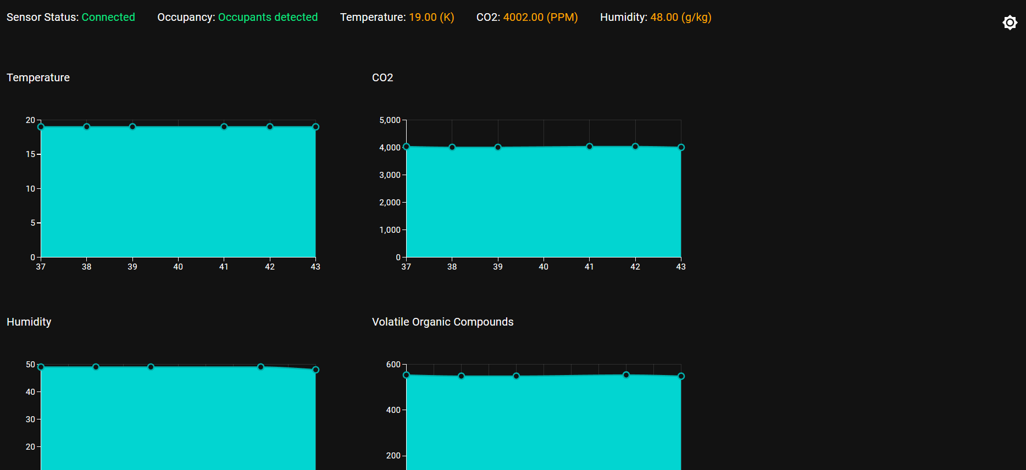Click the 'CO2' chart heading
1026x470 pixels.
coord(382,77)
